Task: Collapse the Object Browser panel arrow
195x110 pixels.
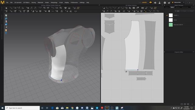Action: pos(165,5)
